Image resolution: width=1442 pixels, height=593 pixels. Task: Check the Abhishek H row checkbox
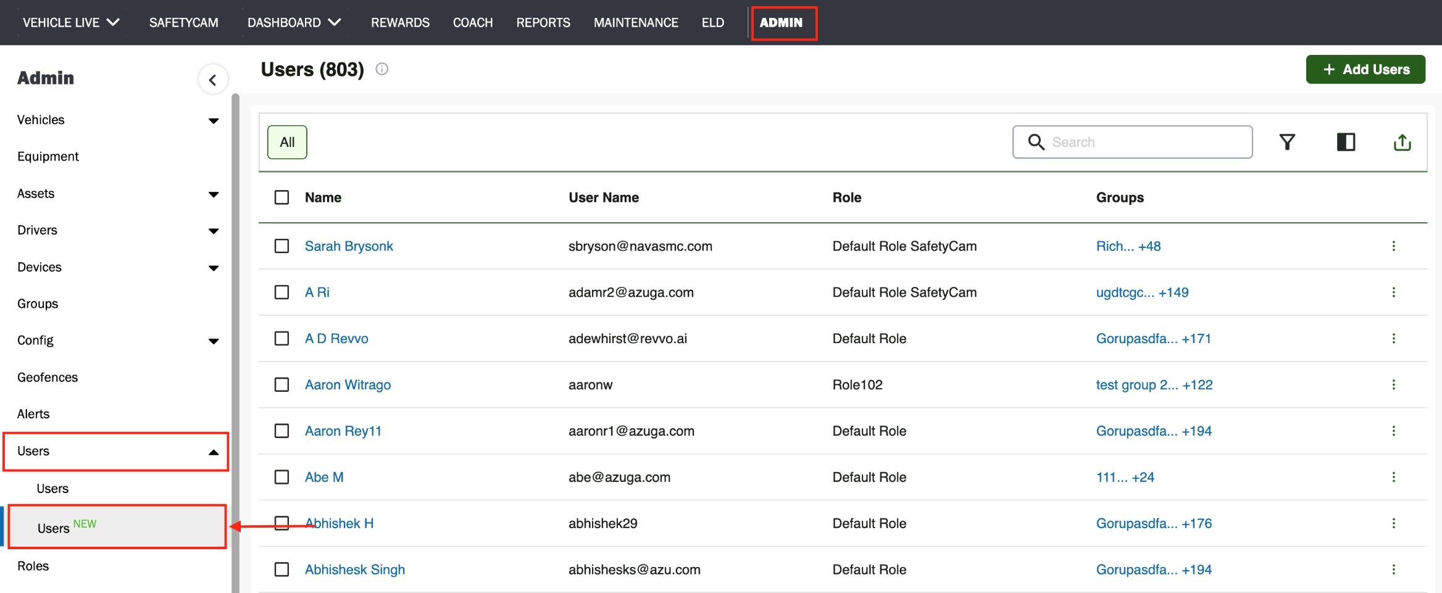tap(281, 524)
